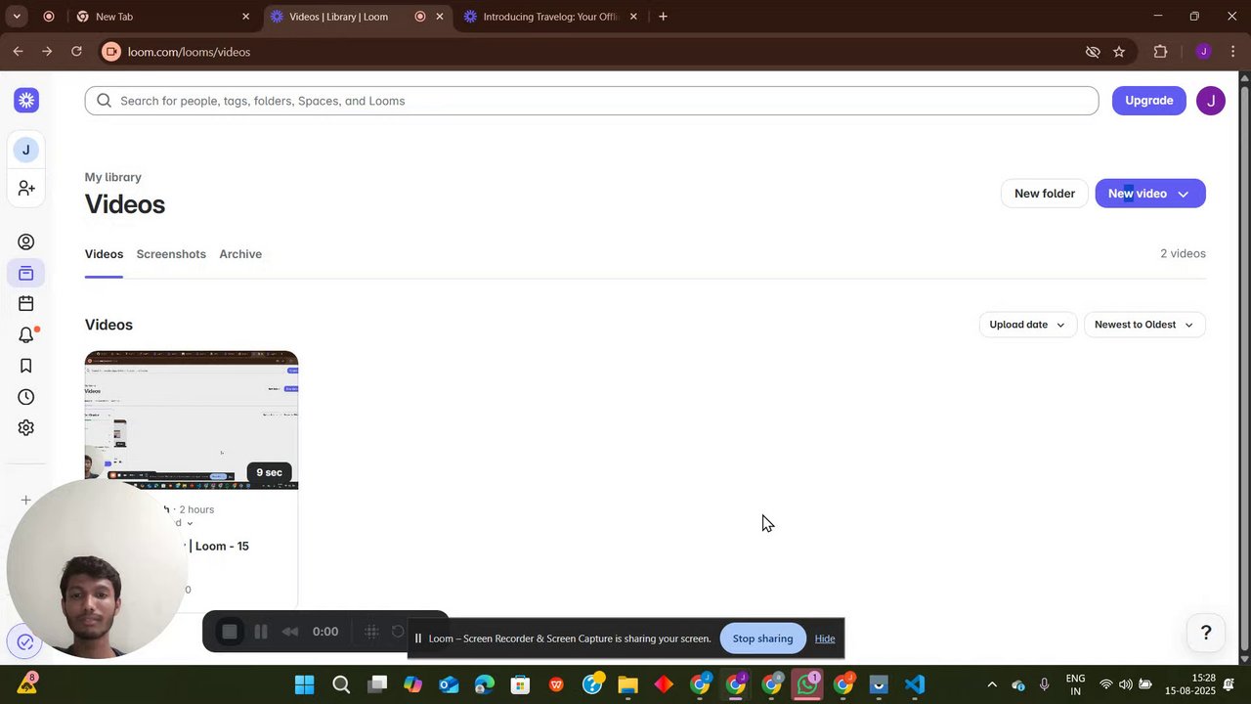The image size is (1251, 704).
Task: Switch to the New Tab browser tab
Action: 161,17
